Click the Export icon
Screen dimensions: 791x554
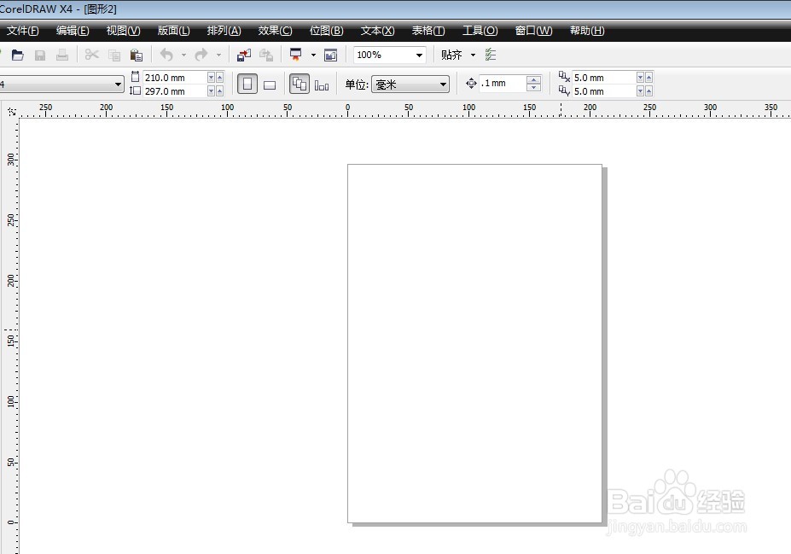coord(265,54)
